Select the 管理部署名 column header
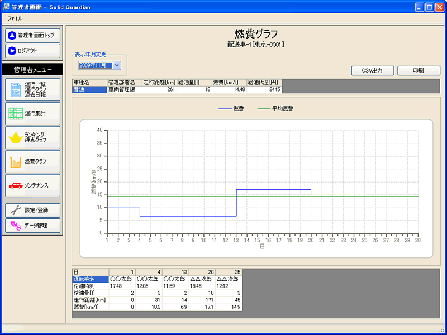 point(125,82)
